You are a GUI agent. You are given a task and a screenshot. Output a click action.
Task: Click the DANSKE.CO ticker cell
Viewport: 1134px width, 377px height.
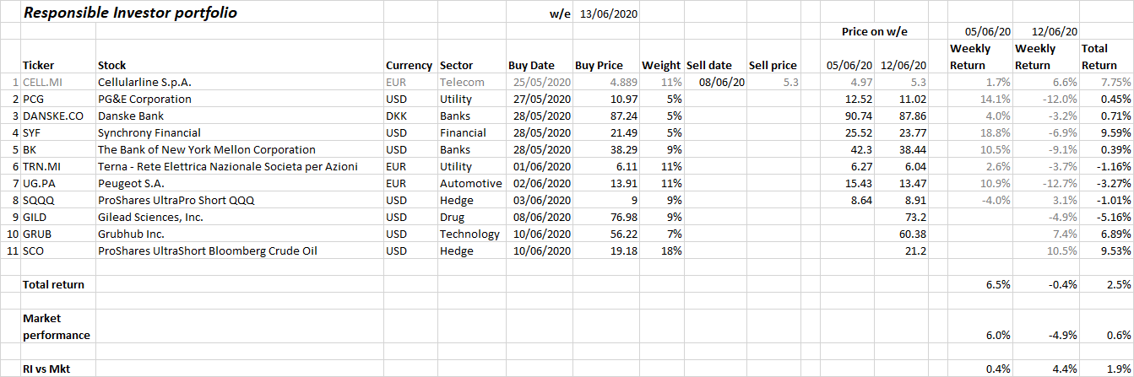[53, 116]
